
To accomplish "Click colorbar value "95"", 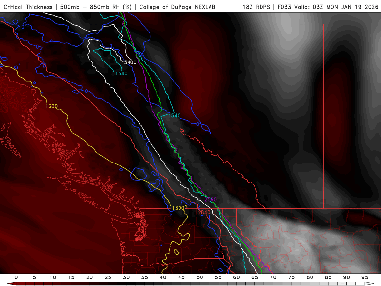I will (365, 277).
